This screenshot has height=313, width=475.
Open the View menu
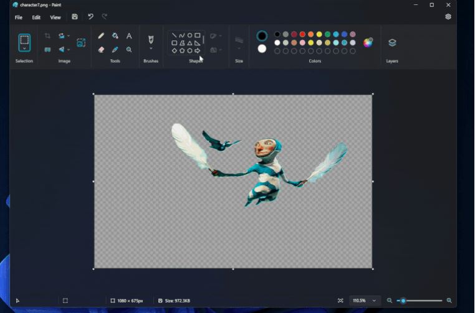(55, 17)
